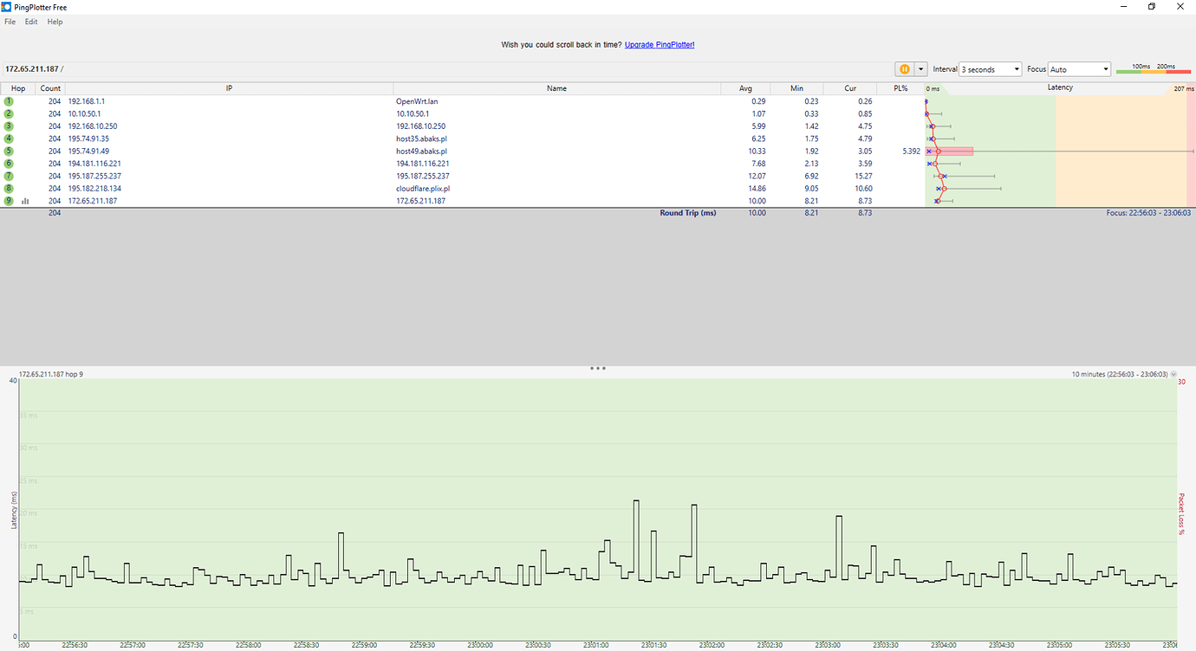
Task: Select hop 1 green circle icon
Action: (9, 101)
